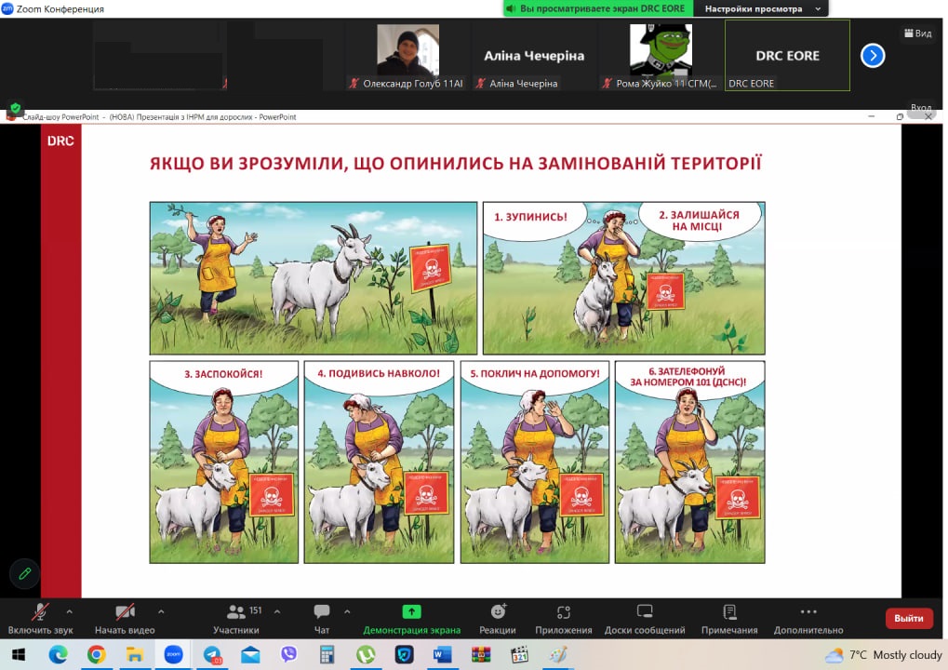Launch Microsoft Edge from taskbar
The height and width of the screenshot is (670, 948).
tap(58, 655)
